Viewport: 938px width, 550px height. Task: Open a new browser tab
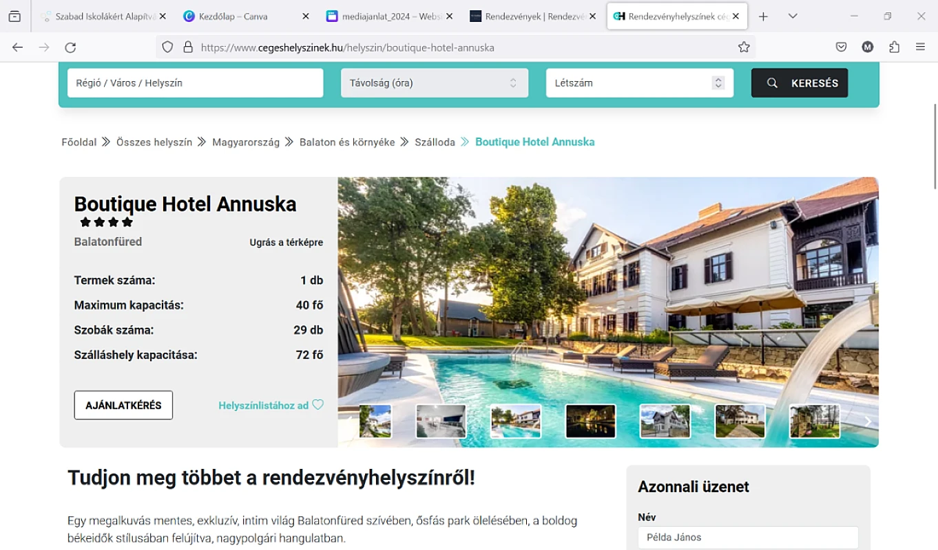click(763, 16)
